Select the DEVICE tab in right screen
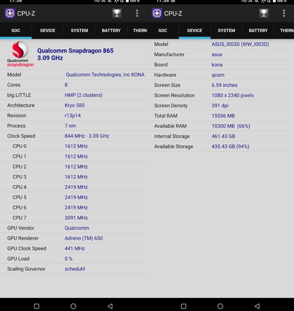Screen dimensions: 294x311 (194, 31)
